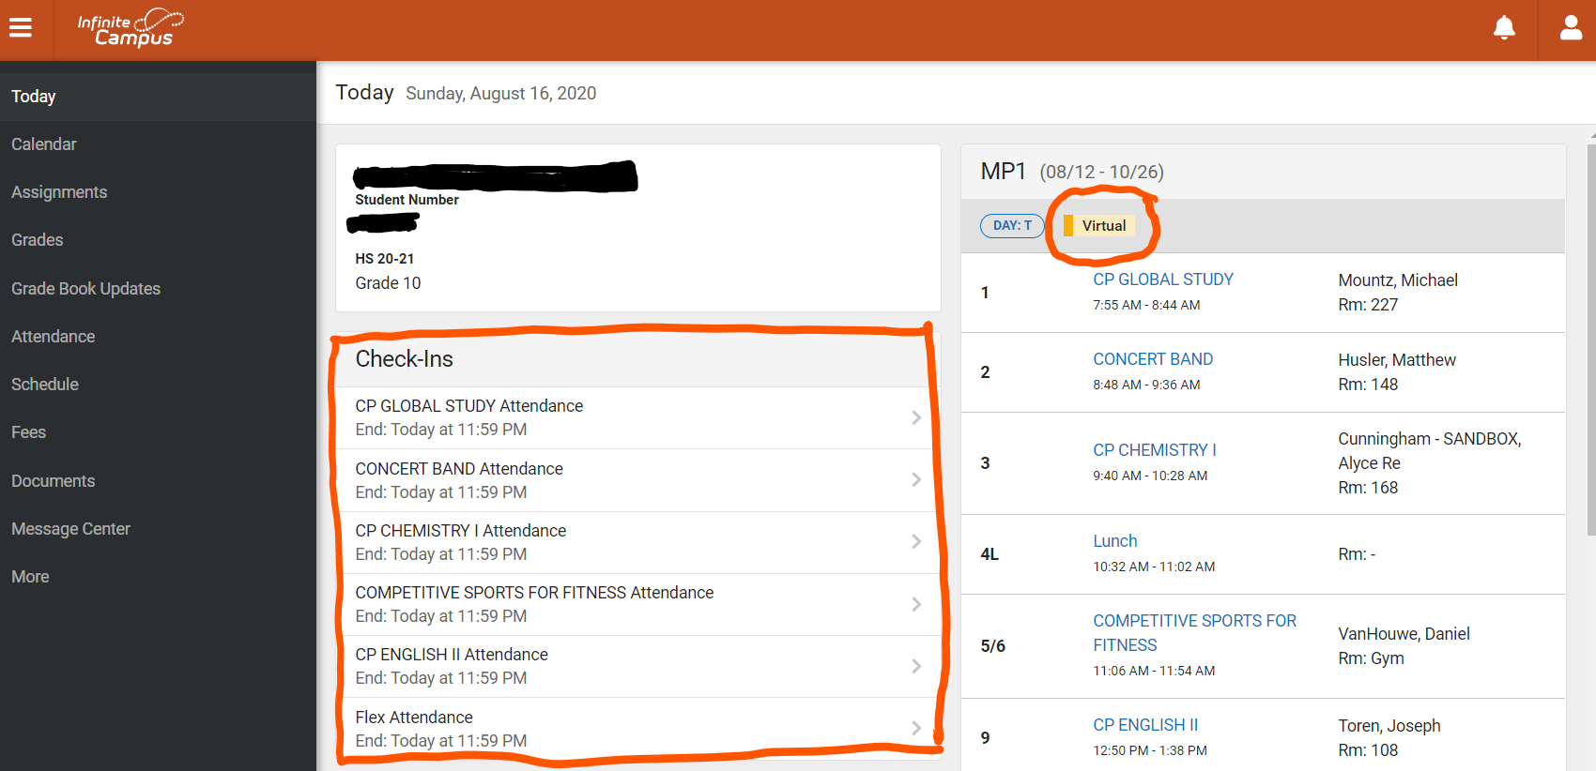Expand CP GLOBAL STUDY Attendance chevron
Screen dimensions: 1596x771
point(916,417)
